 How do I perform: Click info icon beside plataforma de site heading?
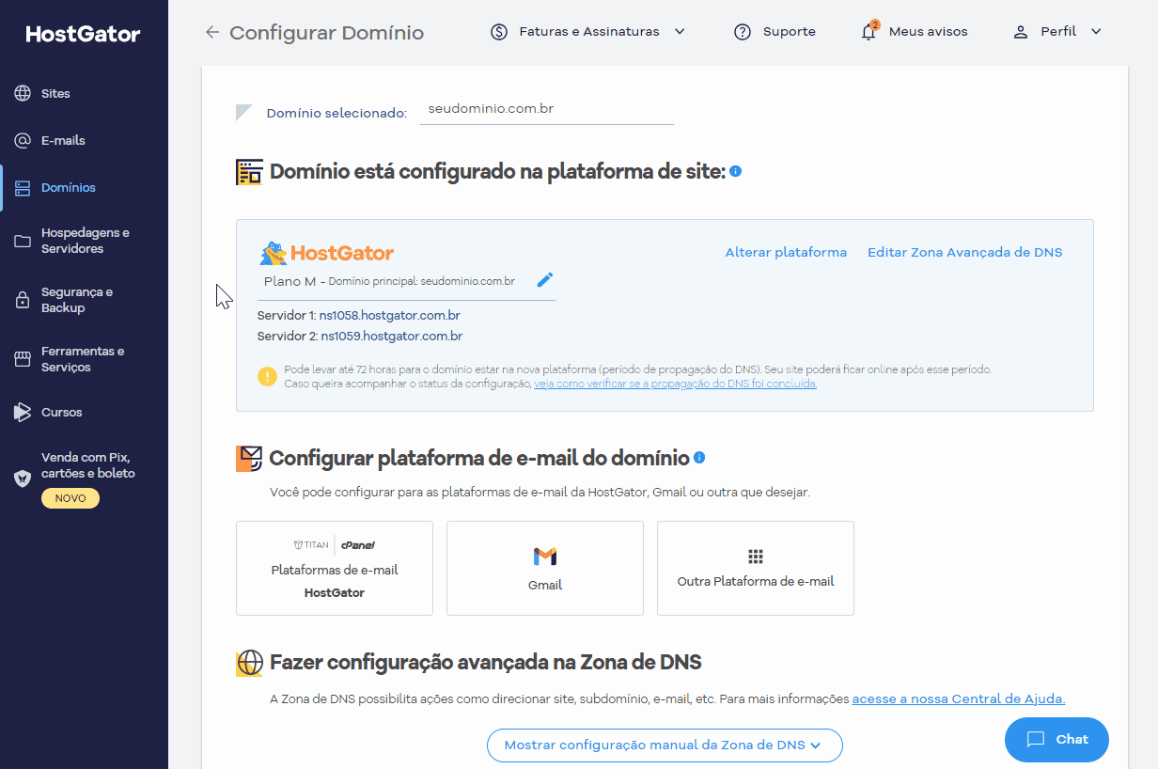[736, 171]
